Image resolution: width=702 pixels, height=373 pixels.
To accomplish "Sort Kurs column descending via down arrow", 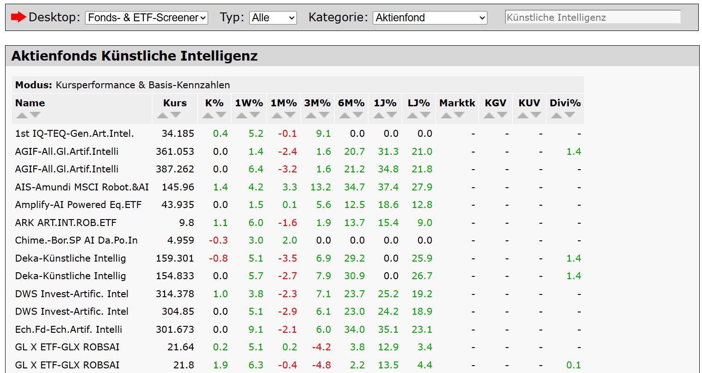I will click(x=176, y=115).
